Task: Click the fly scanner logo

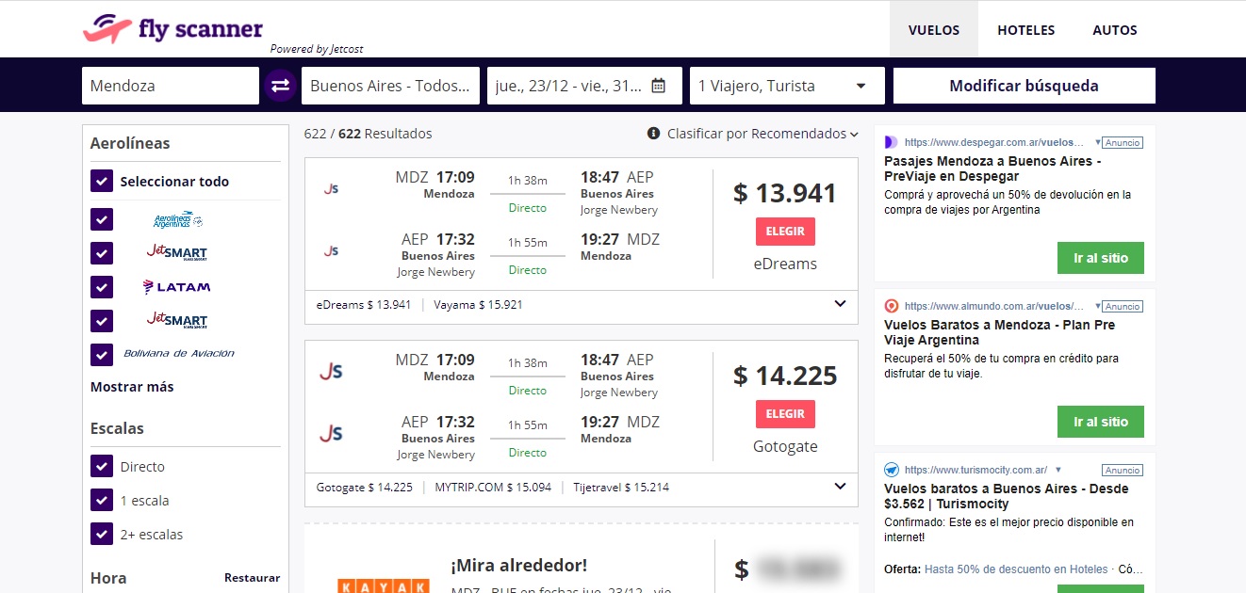Action: point(172,29)
